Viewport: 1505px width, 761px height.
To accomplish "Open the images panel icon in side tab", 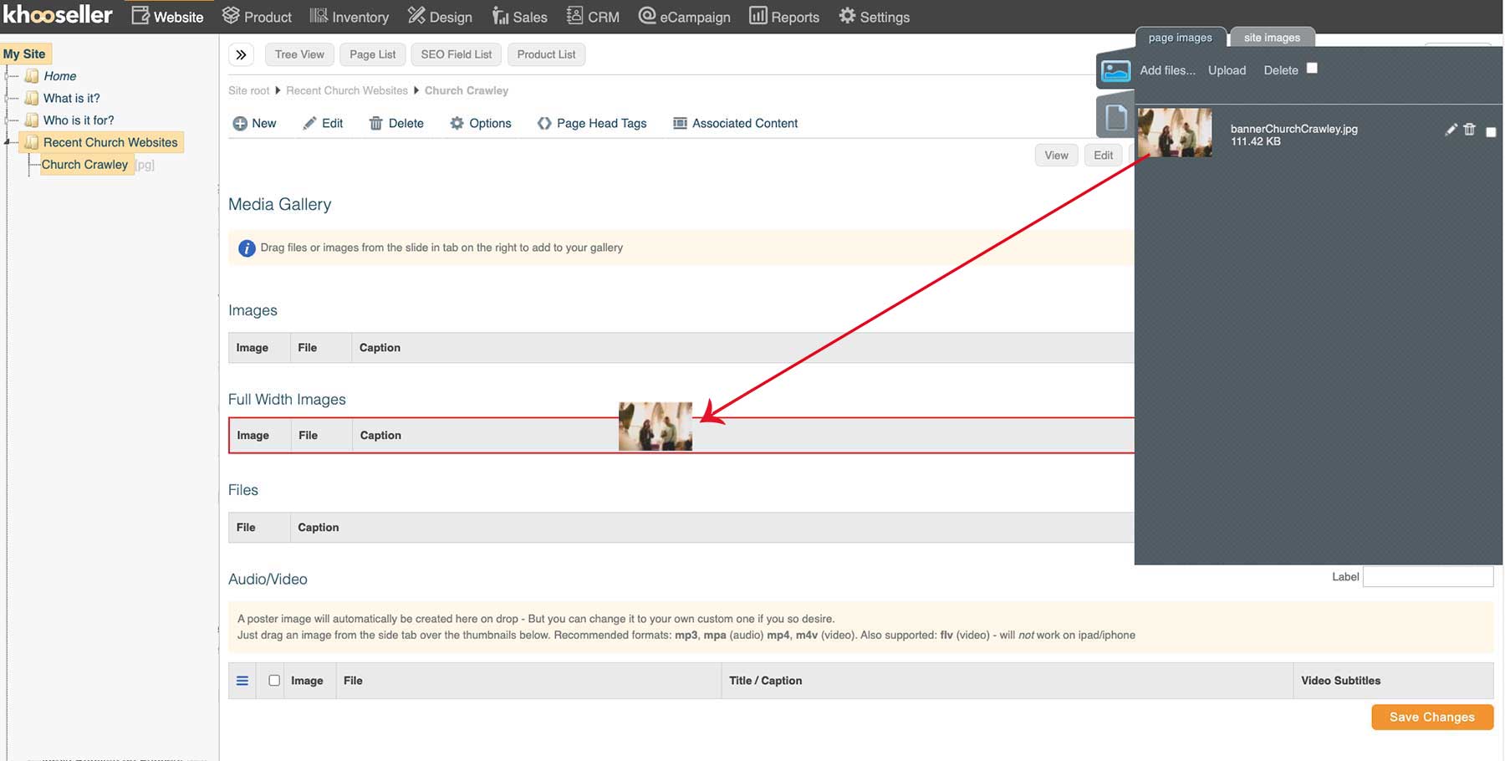I will [1115, 71].
